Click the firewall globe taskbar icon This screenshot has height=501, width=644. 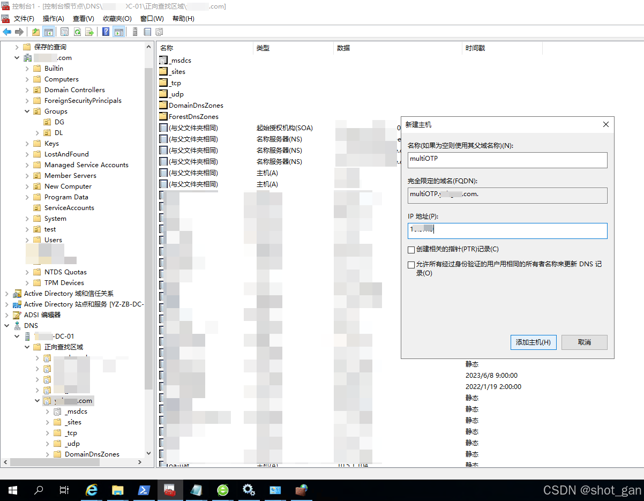pos(301,490)
